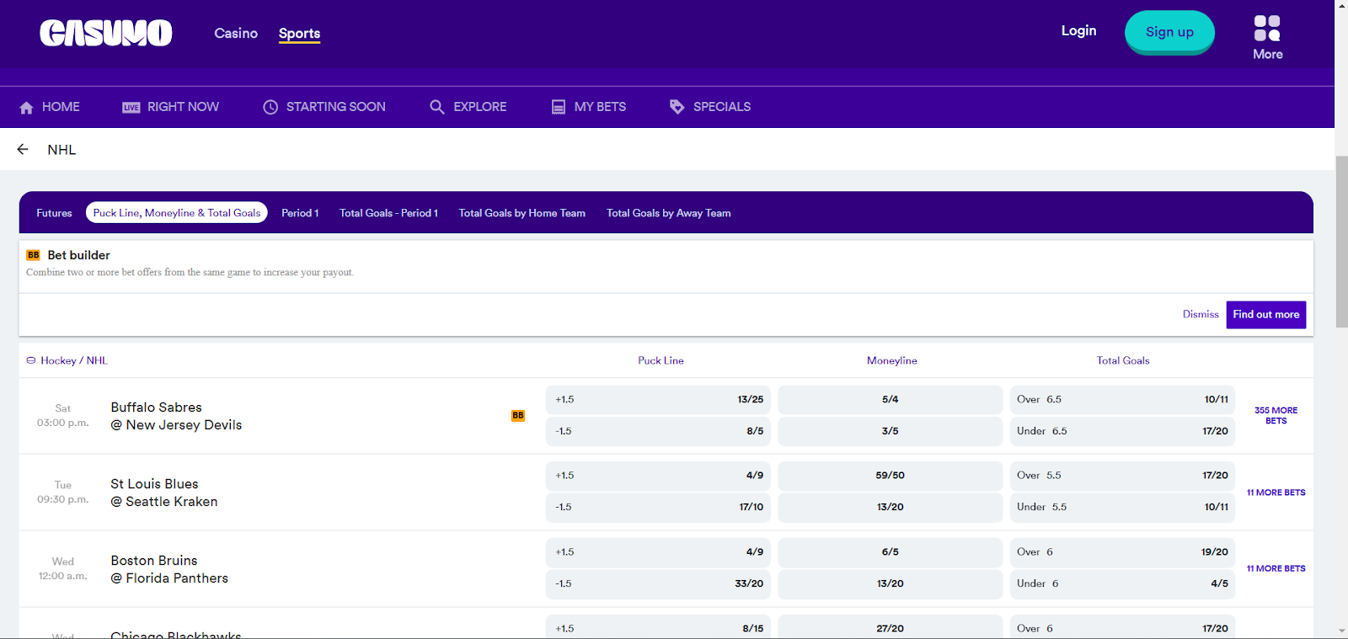
Task: Click the Total Goals column header
Action: click(x=1123, y=360)
